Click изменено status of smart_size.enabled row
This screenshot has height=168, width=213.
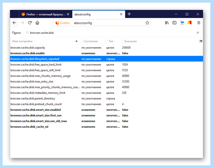(88, 110)
